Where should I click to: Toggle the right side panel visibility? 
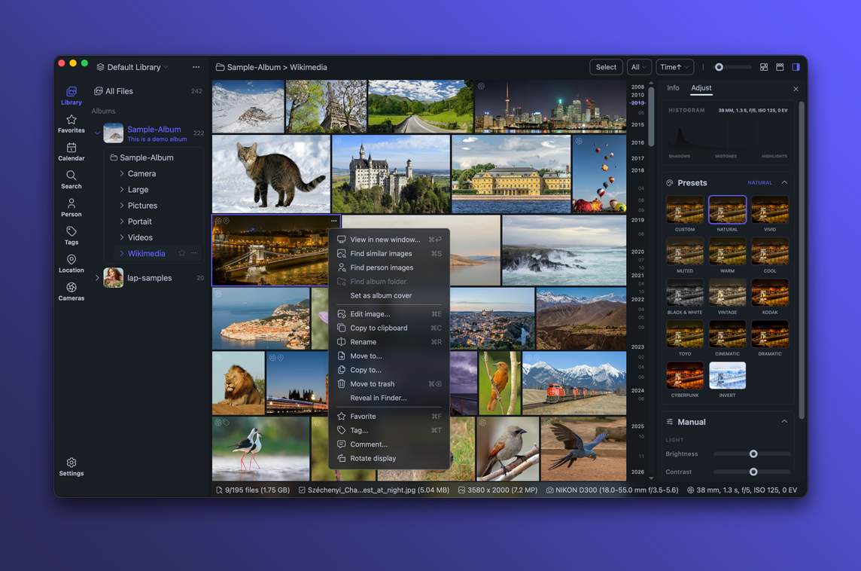point(796,67)
